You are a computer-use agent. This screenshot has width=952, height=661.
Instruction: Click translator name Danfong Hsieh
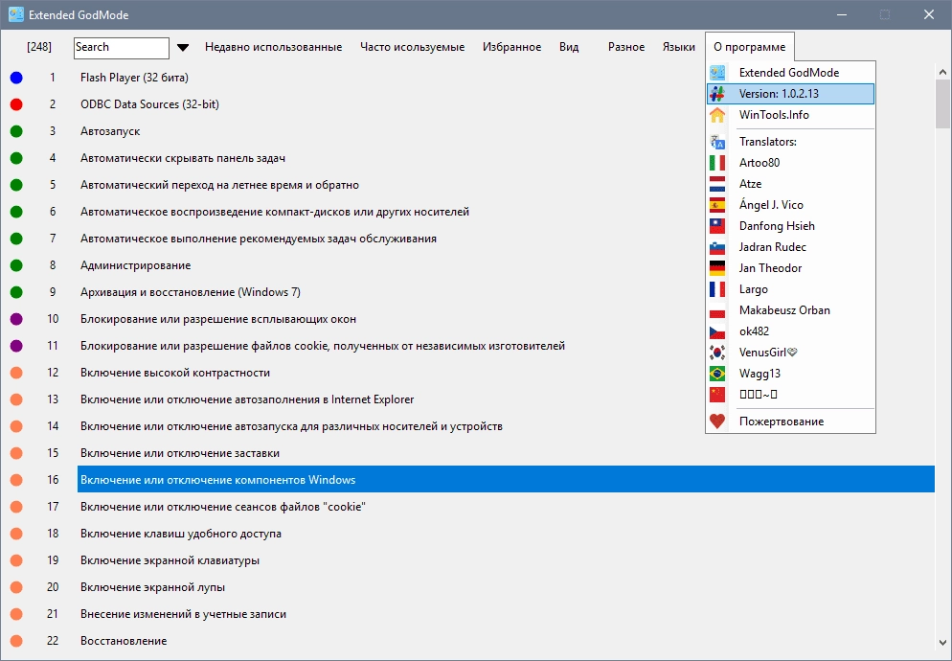(777, 226)
